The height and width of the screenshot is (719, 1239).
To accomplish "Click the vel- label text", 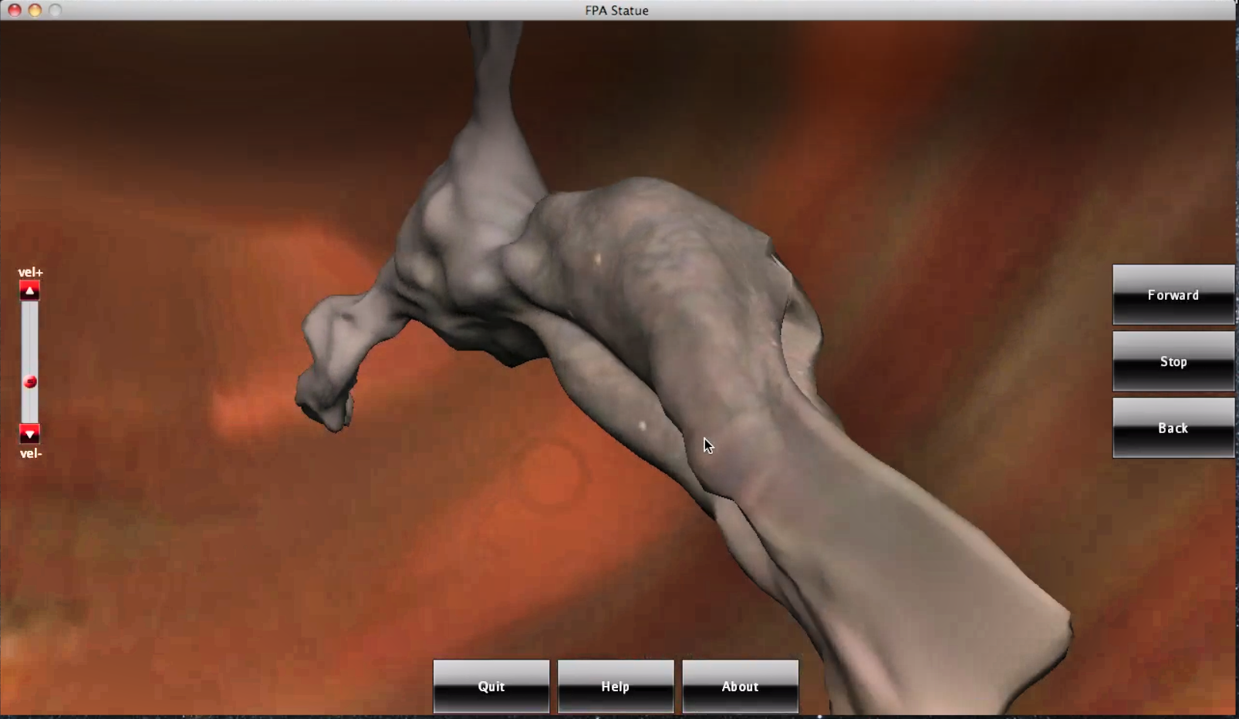I will coord(30,453).
